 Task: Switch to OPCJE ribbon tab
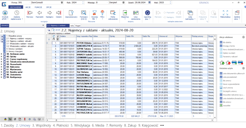tap(49, 7)
